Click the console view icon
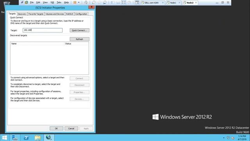This screenshot has height=141, width=250. (137, 2)
